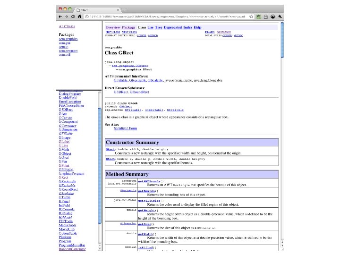The image size is (340, 255).
Task: Open GResizable in implemented interfaces list
Action: pos(137,80)
